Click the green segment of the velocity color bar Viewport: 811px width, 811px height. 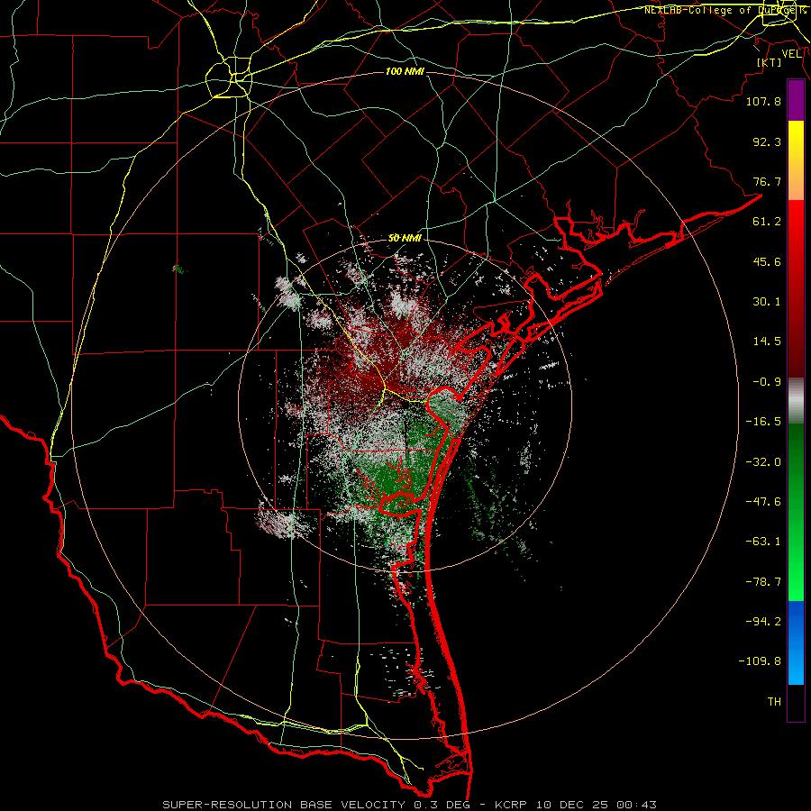click(796, 512)
